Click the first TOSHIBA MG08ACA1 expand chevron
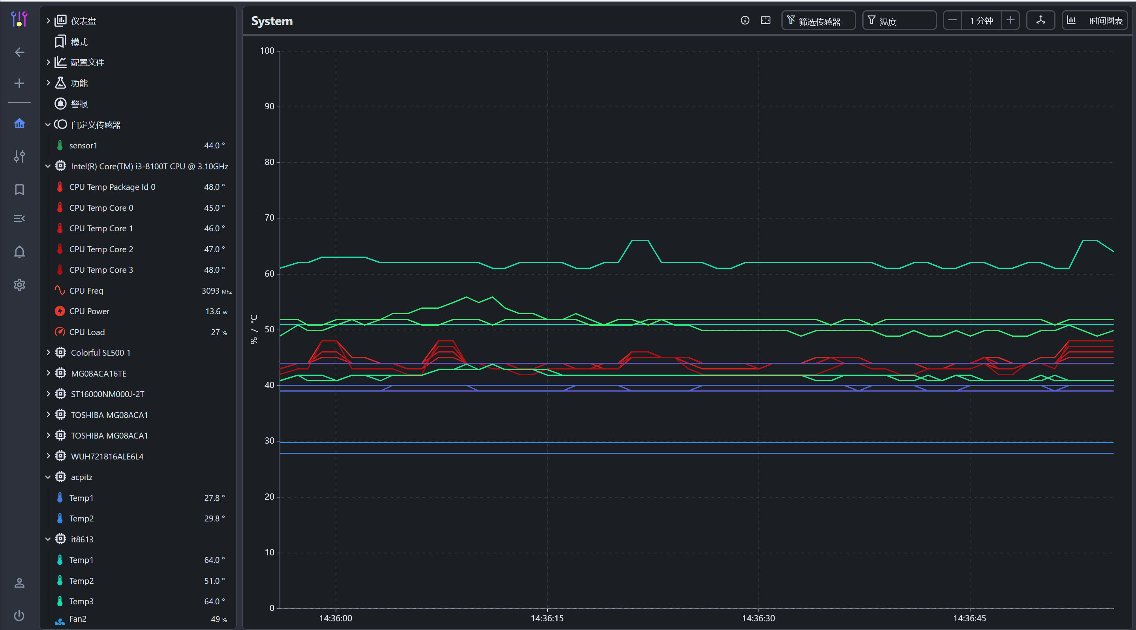The height and width of the screenshot is (630, 1136). coord(48,414)
